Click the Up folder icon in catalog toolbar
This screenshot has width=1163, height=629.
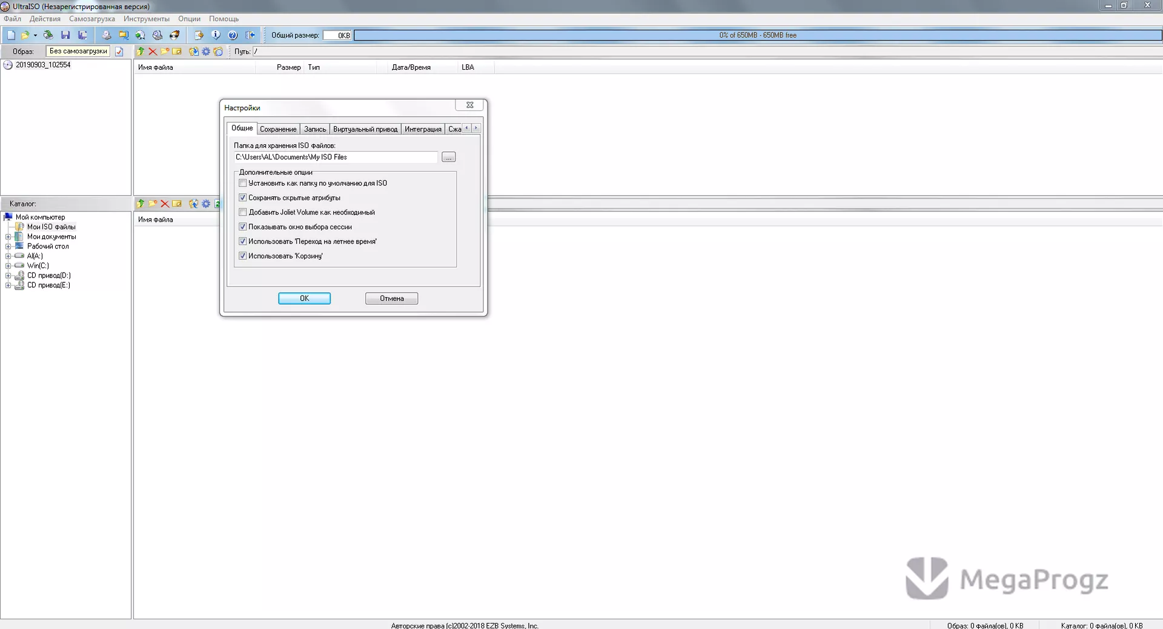pos(141,204)
